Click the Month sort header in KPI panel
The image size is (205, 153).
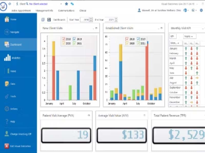coord(176,43)
